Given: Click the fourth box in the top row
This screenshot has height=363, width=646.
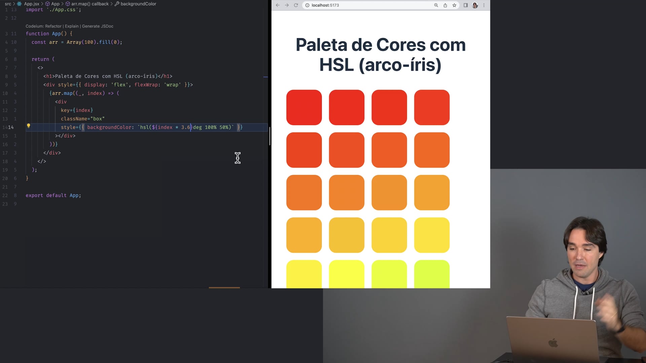Looking at the screenshot, I should point(432,108).
